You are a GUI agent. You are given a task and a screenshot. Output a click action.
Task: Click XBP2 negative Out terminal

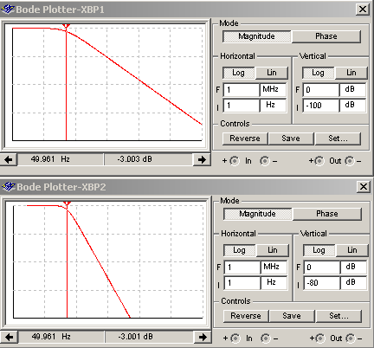coord(351,338)
